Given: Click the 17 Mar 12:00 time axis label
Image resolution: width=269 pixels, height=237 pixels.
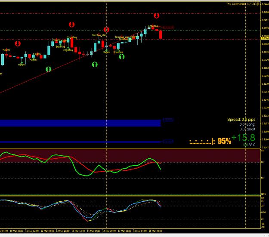Looking at the screenshot, I should (124, 231).
